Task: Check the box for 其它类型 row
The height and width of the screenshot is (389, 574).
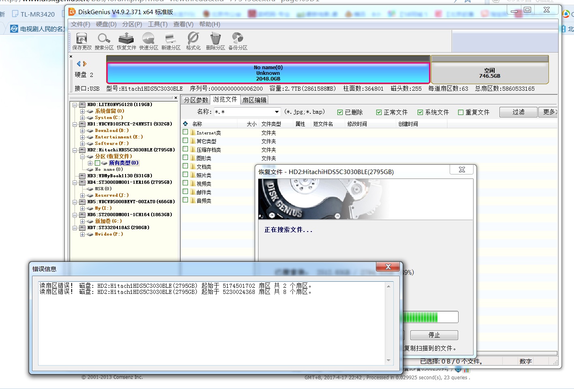Action: [x=186, y=140]
